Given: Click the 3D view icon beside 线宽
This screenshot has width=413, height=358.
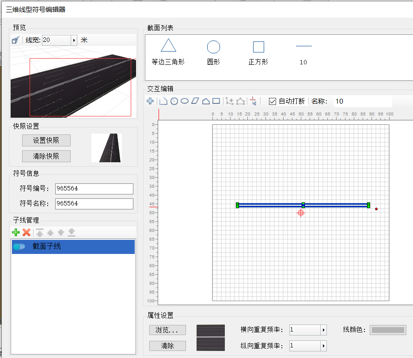Looking at the screenshot, I should (x=15, y=40).
